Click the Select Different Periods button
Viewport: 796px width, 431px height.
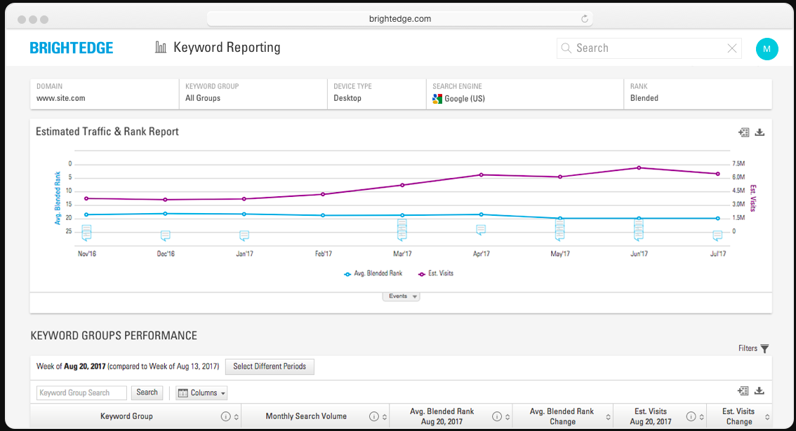(x=270, y=367)
